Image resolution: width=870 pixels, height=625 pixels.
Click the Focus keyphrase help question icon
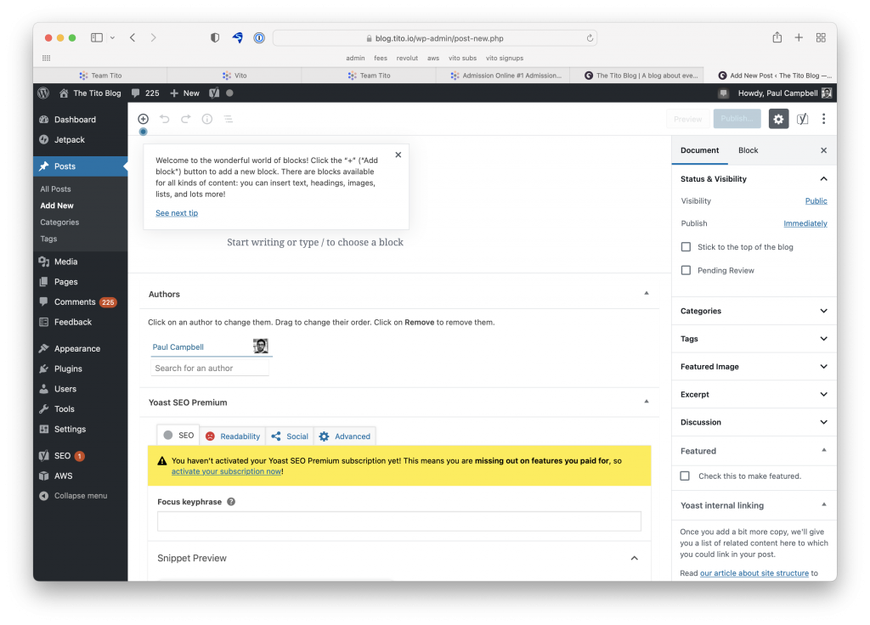[231, 502]
